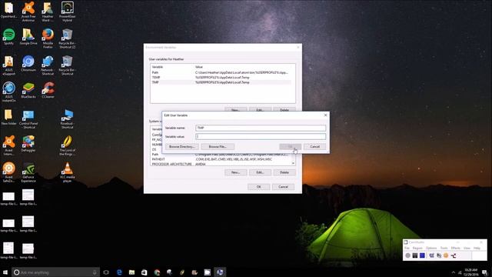
Task: Click Cancel in Environment Variables window
Action: tap(283, 187)
